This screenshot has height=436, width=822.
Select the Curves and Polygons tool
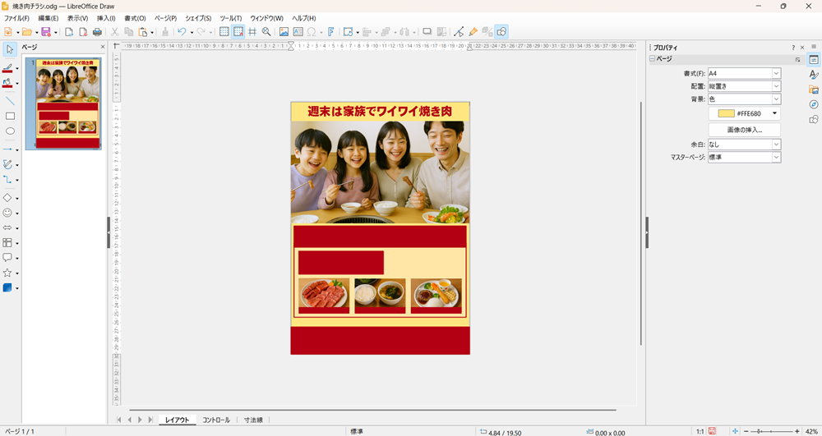[x=7, y=164]
